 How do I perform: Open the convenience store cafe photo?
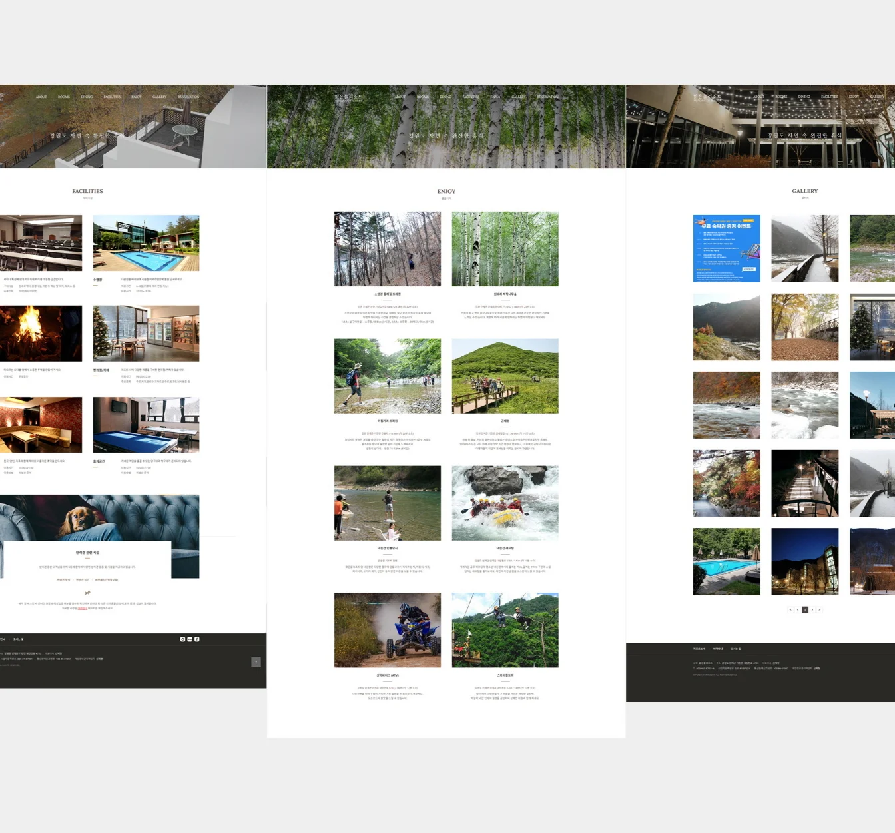(146, 334)
